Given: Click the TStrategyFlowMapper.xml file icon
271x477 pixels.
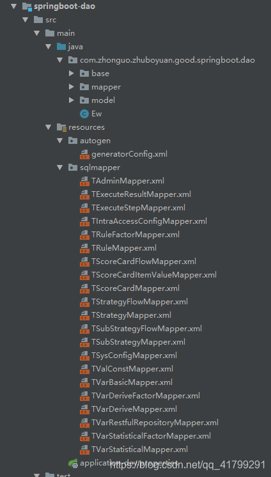Looking at the screenshot, I should pos(84,302).
